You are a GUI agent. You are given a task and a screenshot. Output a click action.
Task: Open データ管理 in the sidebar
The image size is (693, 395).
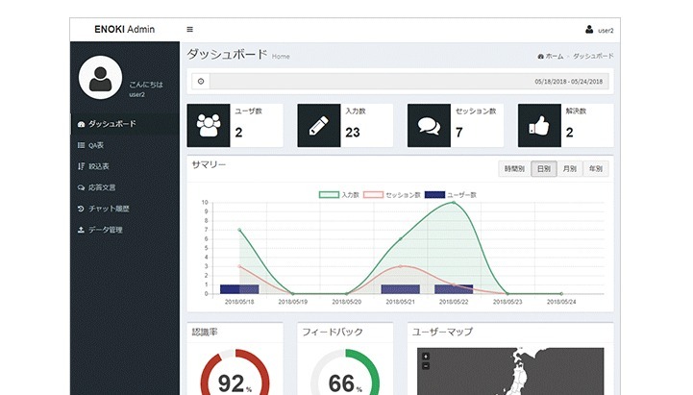pos(125,230)
